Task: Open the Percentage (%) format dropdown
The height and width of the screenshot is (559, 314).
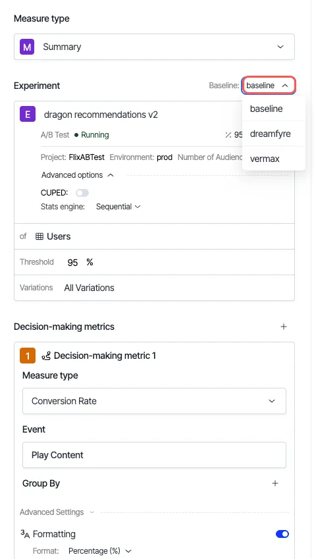Action: pyautogui.click(x=100, y=551)
